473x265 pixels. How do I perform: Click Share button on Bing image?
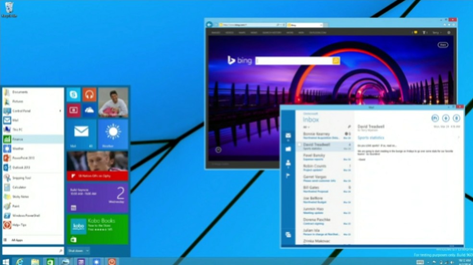[x=443, y=45]
